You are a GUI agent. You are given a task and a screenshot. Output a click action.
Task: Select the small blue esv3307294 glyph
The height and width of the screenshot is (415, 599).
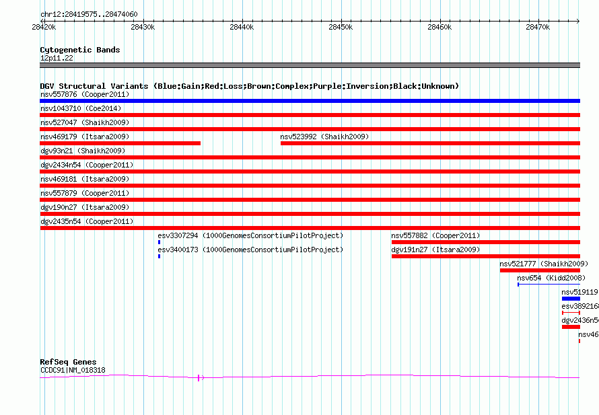click(x=159, y=242)
